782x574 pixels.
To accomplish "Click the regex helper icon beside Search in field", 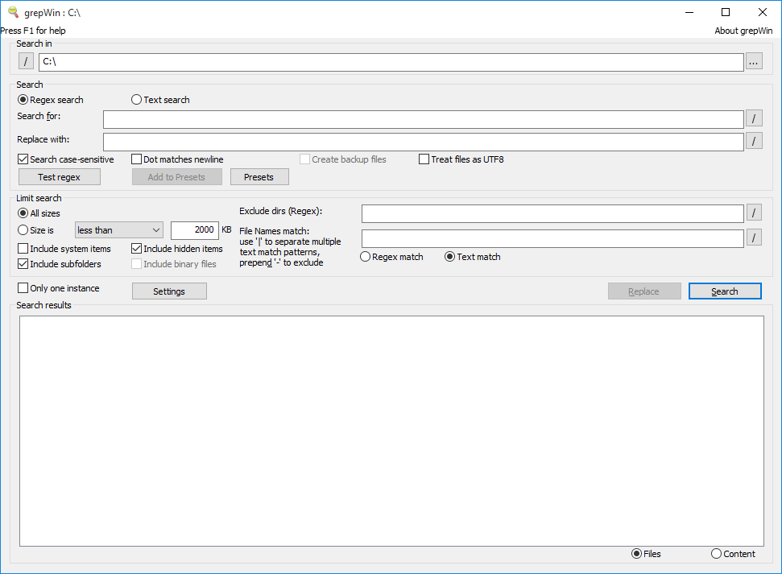I will point(25,60).
